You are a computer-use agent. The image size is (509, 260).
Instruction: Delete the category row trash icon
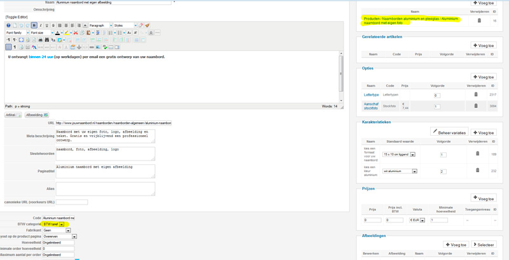coord(479,20)
